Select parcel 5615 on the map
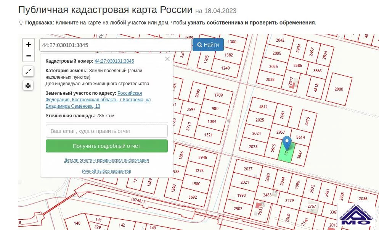379x230 pixels. [273, 148]
